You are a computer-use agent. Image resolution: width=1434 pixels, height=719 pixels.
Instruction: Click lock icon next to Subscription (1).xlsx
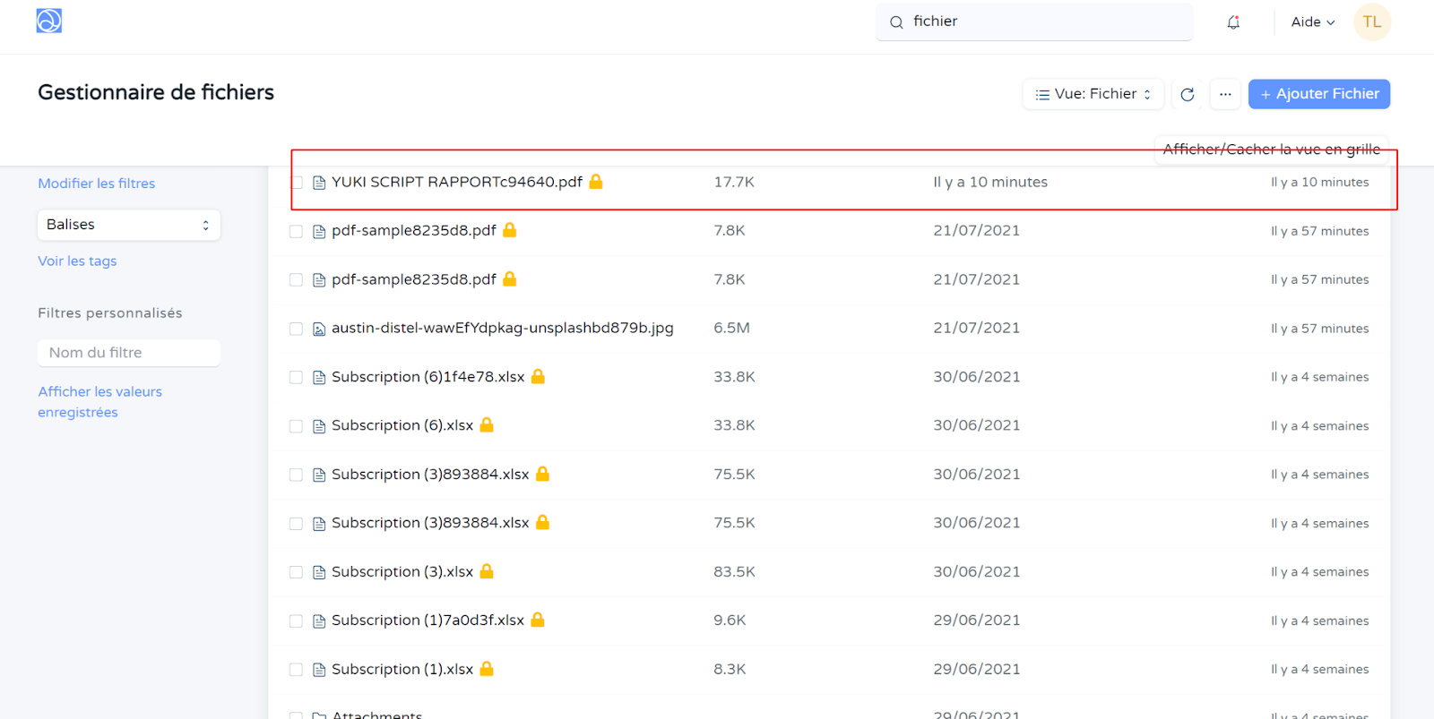(x=487, y=669)
